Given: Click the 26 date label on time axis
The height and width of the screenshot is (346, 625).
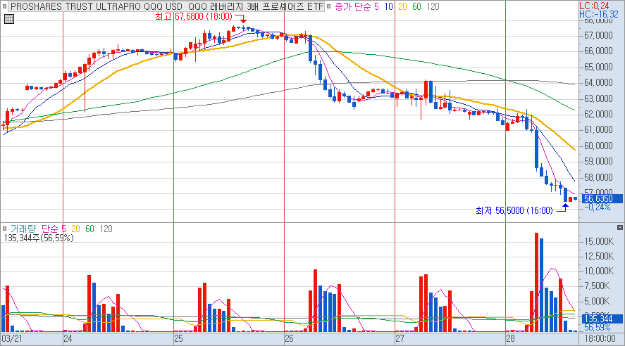Looking at the screenshot, I should click(289, 339).
